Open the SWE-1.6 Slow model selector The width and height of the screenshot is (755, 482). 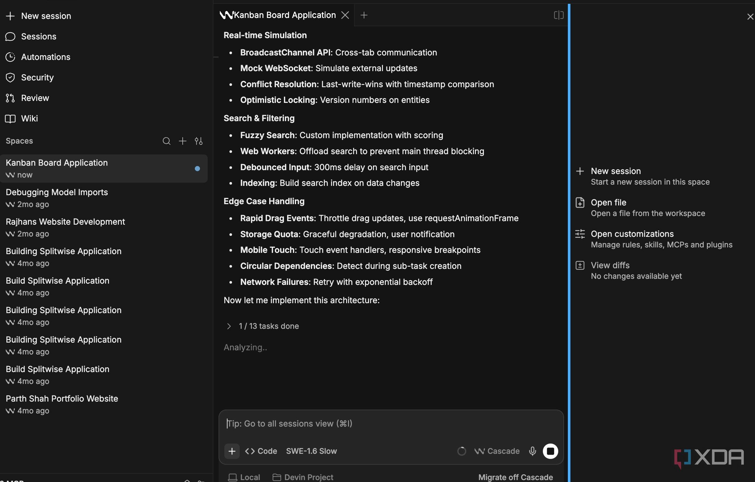tap(311, 451)
